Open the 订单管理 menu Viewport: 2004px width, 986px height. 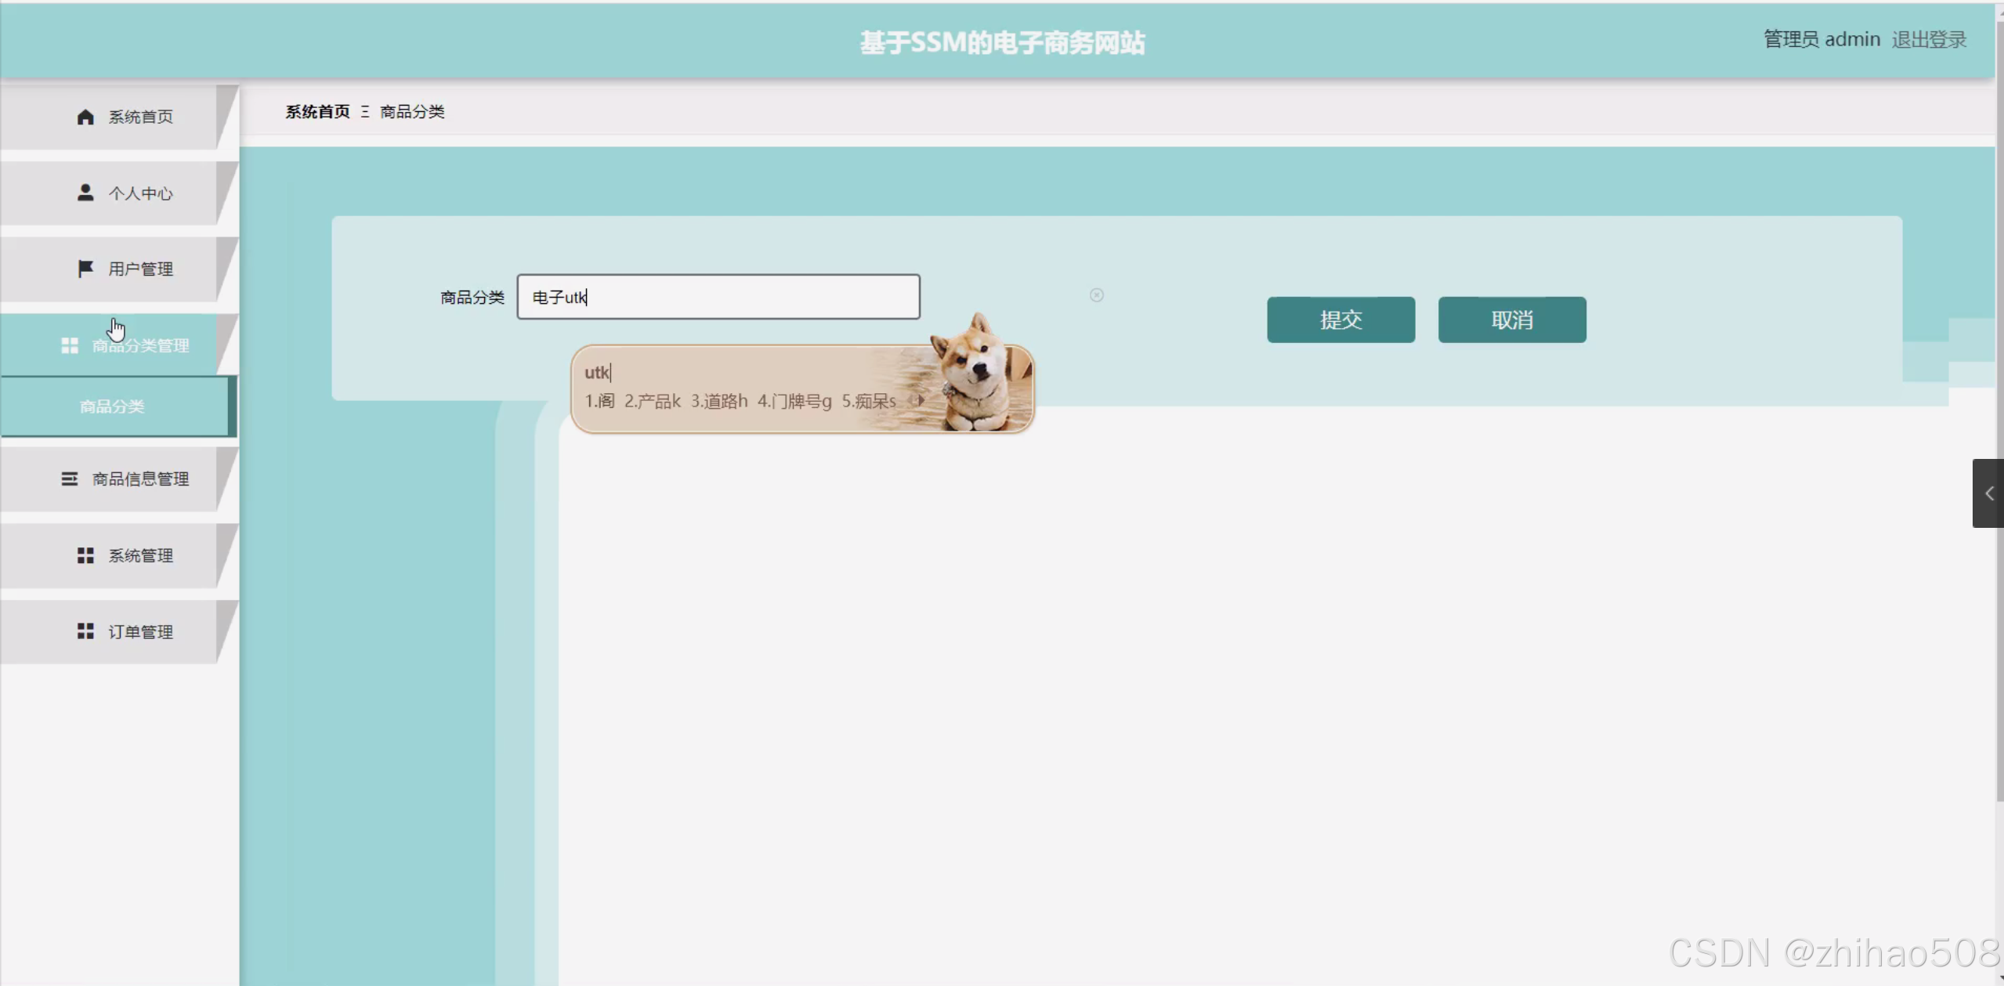coord(139,631)
